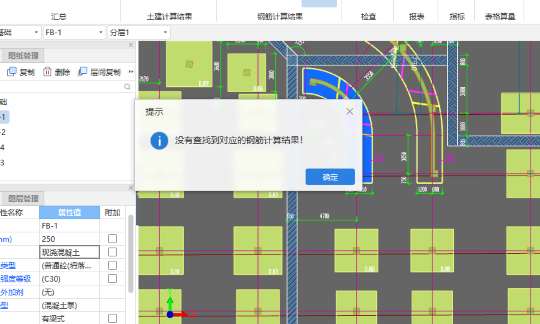Select the FB-1 name value cell

click(x=70, y=226)
